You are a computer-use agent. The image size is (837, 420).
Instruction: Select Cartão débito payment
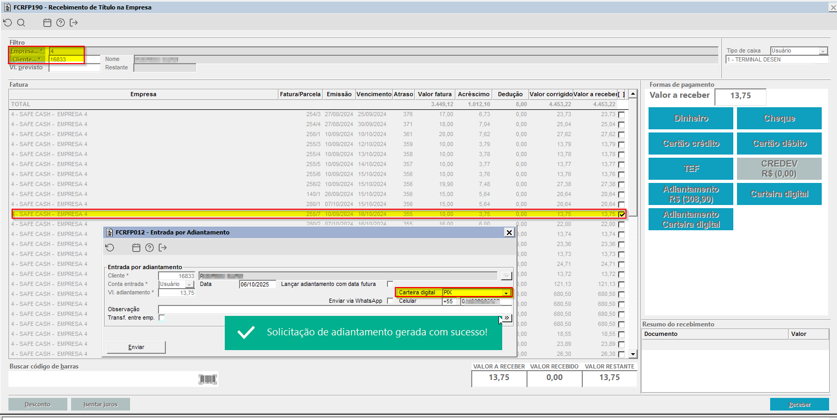pyautogui.click(x=779, y=144)
